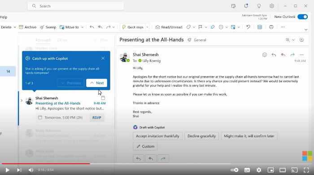
Task: Mute the video volume
Action: 31,170
